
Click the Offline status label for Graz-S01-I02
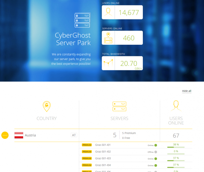[151, 152]
